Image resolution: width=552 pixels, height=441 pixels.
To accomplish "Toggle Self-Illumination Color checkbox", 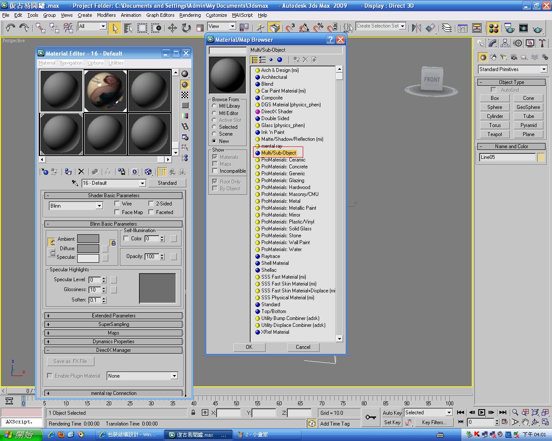I will click(126, 238).
